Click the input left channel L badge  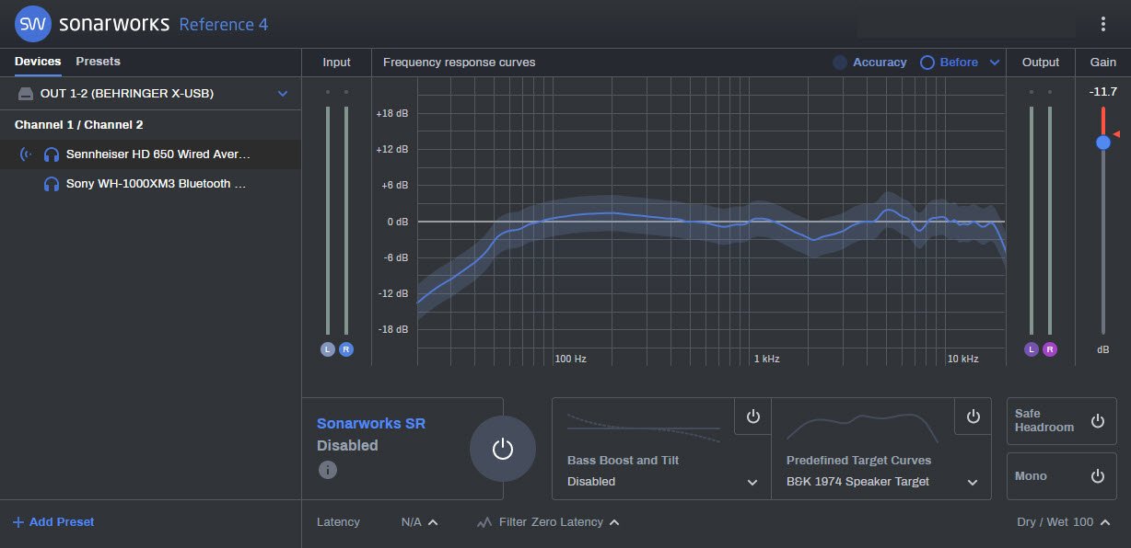point(328,349)
